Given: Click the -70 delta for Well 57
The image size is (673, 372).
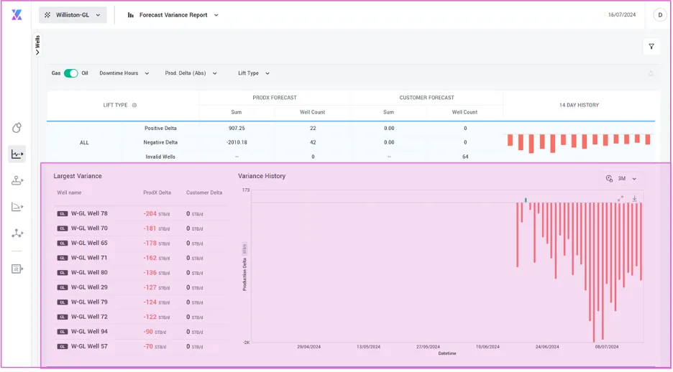Looking at the screenshot, I should click(x=149, y=346).
